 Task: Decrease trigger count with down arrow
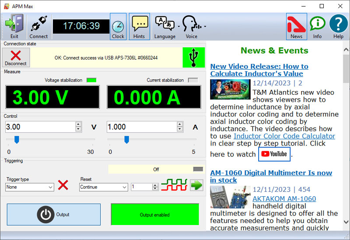[155, 189]
